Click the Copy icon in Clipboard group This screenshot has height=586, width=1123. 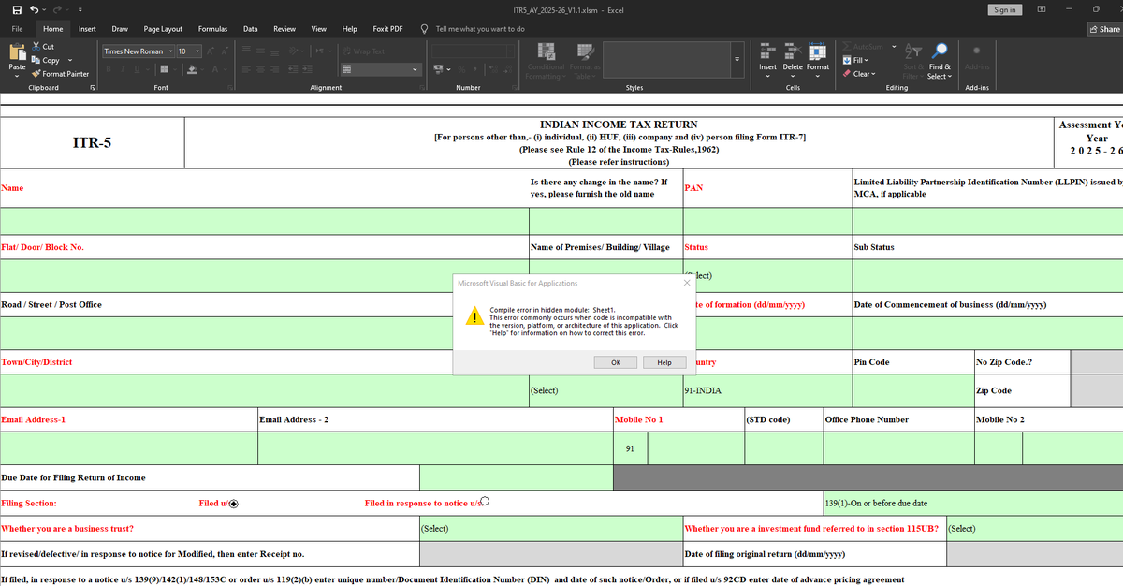point(36,60)
